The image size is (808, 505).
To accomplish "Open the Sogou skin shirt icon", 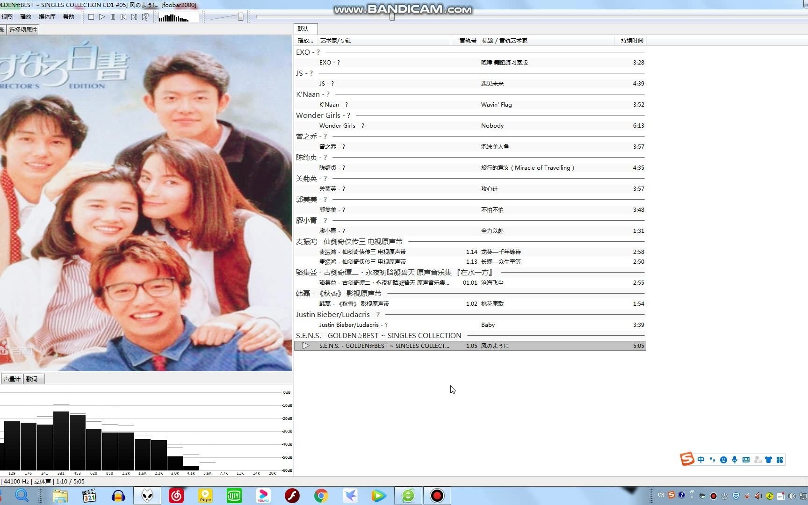I will 768,460.
